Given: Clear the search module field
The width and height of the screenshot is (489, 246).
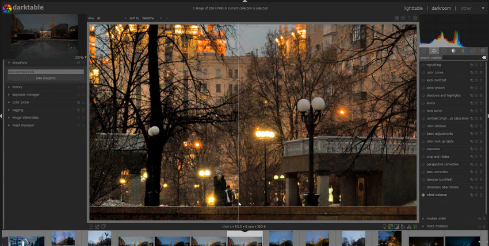Looking at the screenshot, I should click(484, 57).
